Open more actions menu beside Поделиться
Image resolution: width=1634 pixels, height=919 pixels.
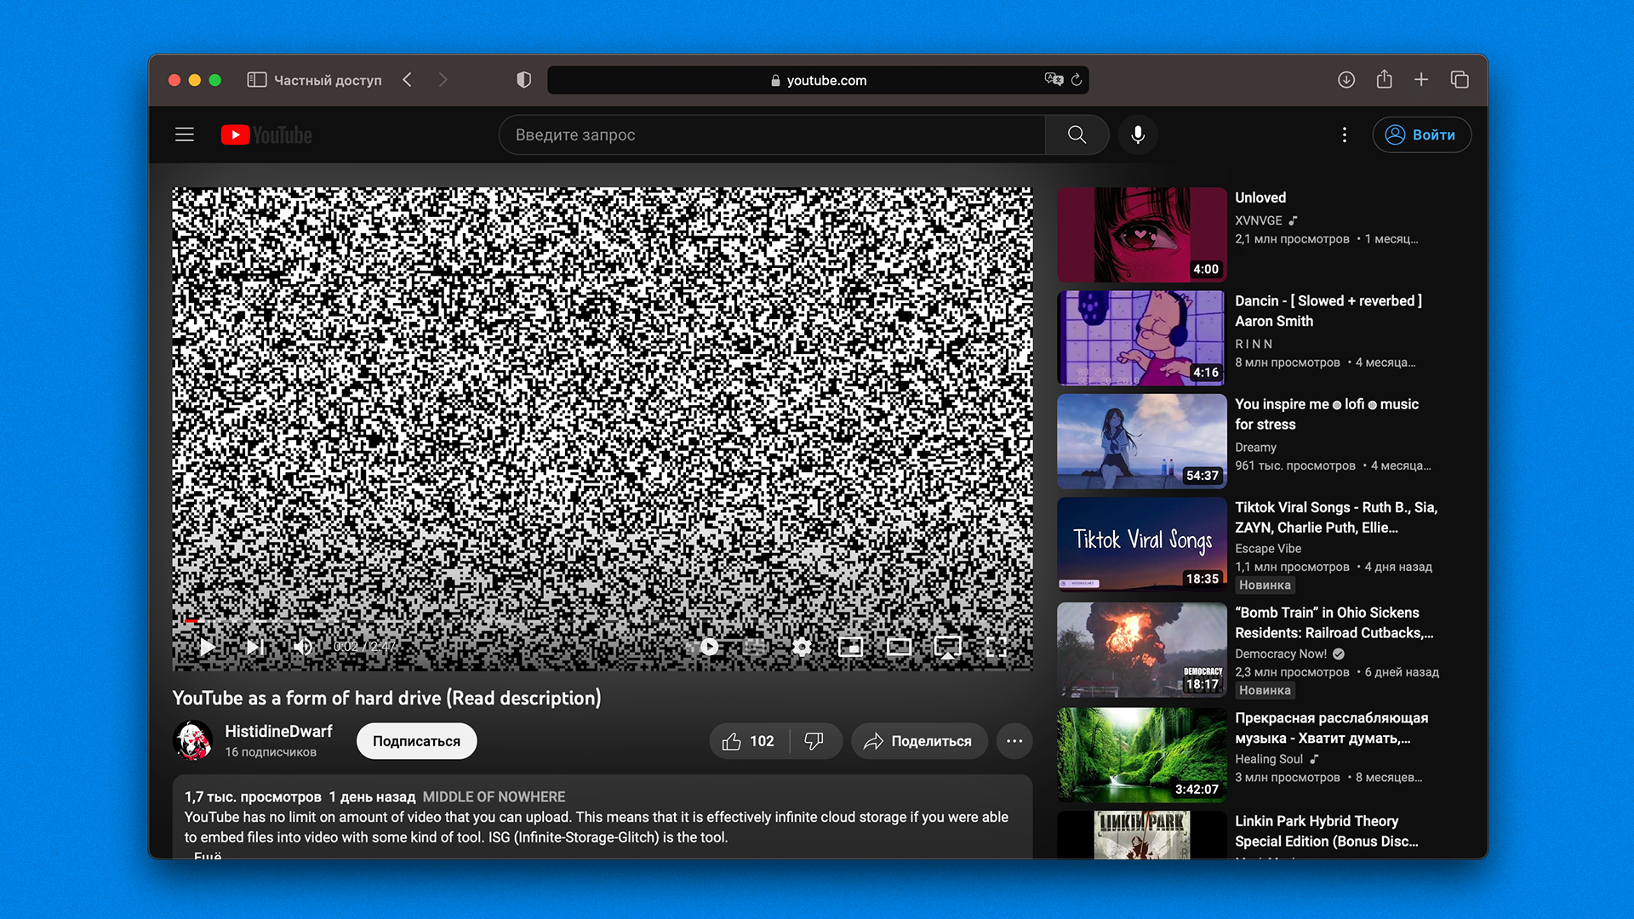(x=1014, y=741)
